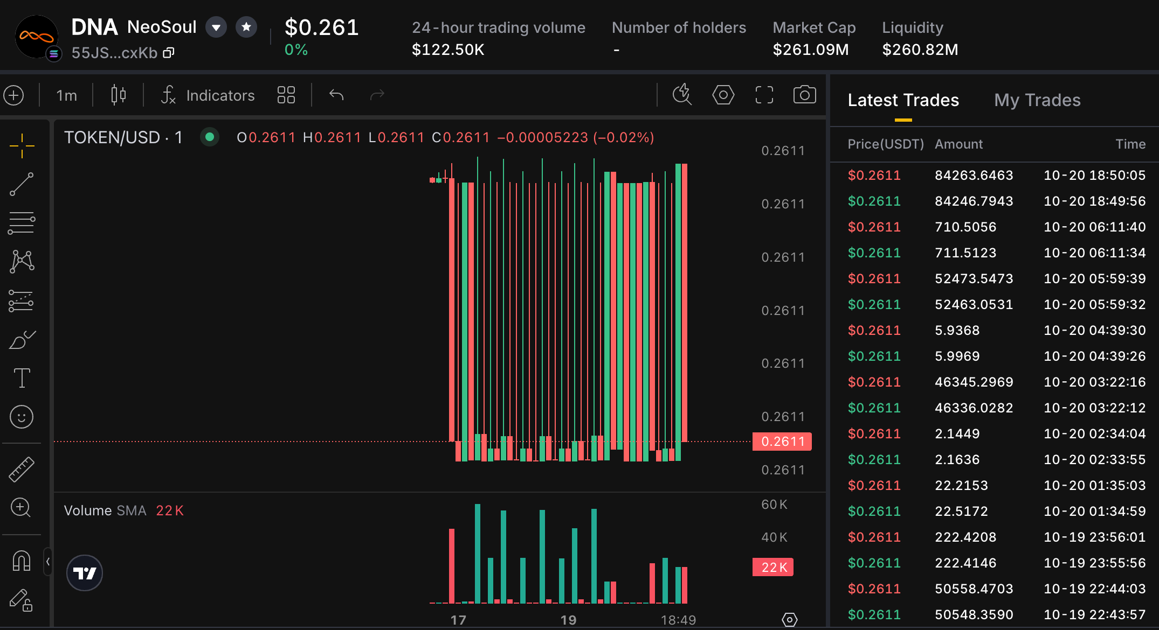Select the trade at 10-20 01:34:59

[996, 511]
